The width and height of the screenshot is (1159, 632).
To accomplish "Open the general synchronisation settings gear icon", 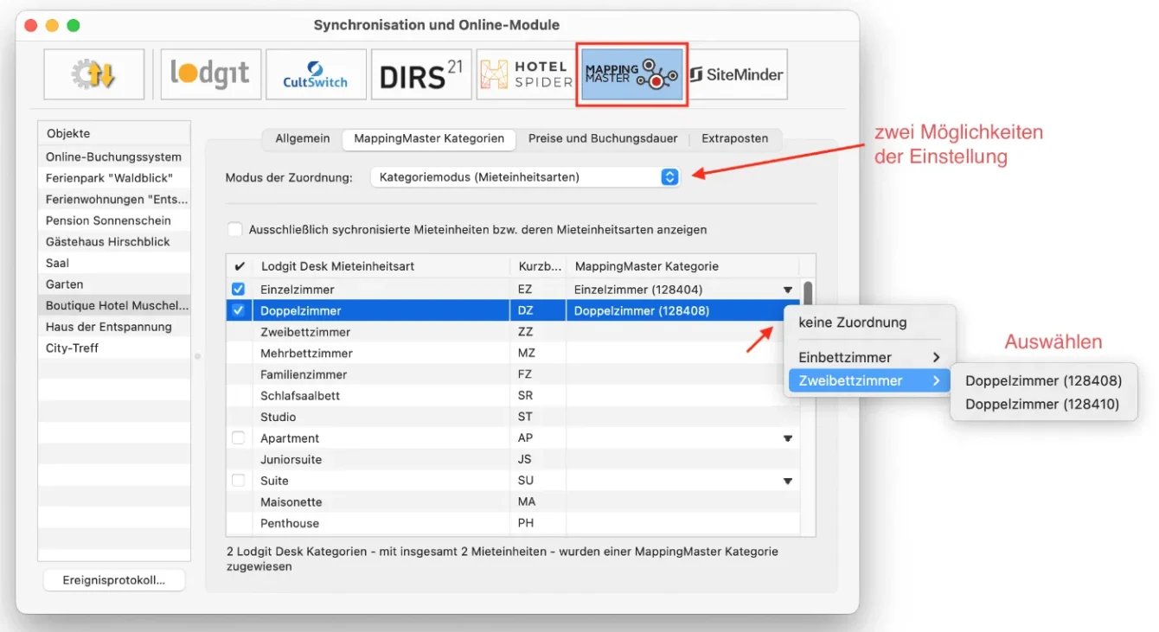I will (94, 74).
